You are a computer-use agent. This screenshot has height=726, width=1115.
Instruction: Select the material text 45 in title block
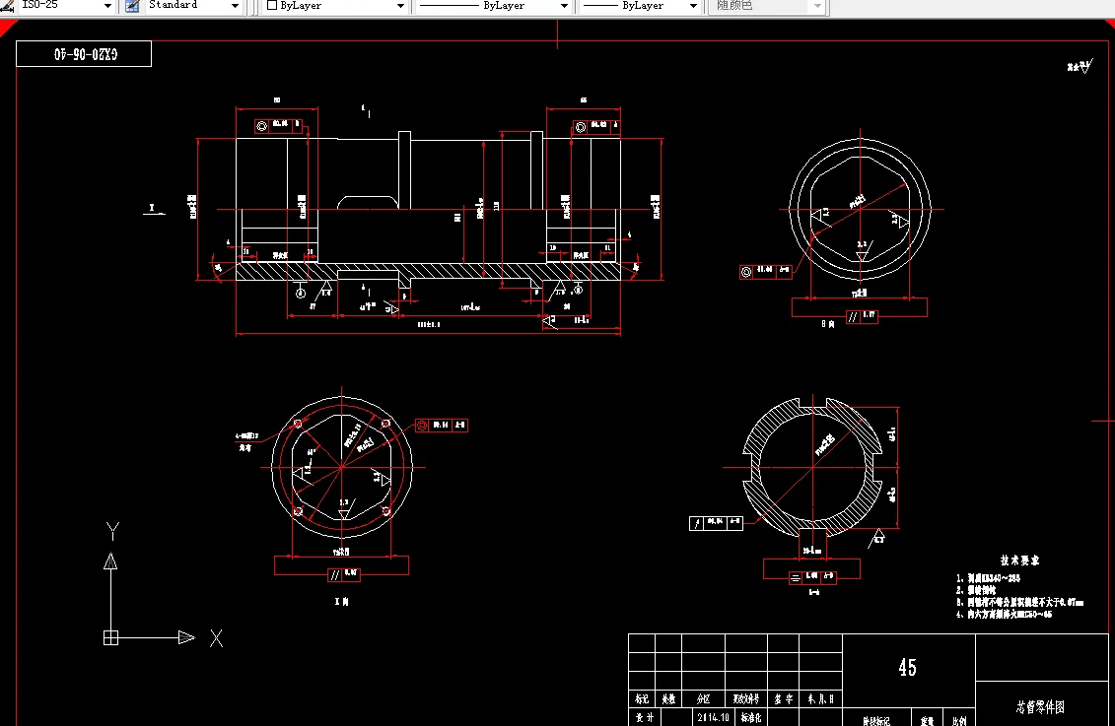907,667
